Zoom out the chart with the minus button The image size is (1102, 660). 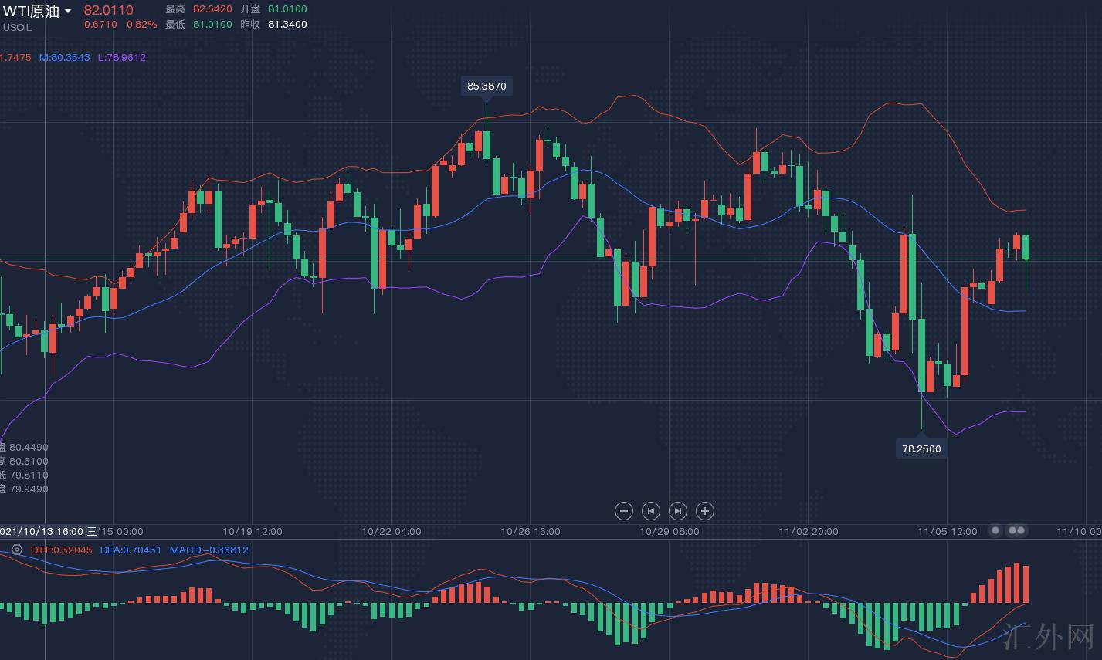(624, 511)
